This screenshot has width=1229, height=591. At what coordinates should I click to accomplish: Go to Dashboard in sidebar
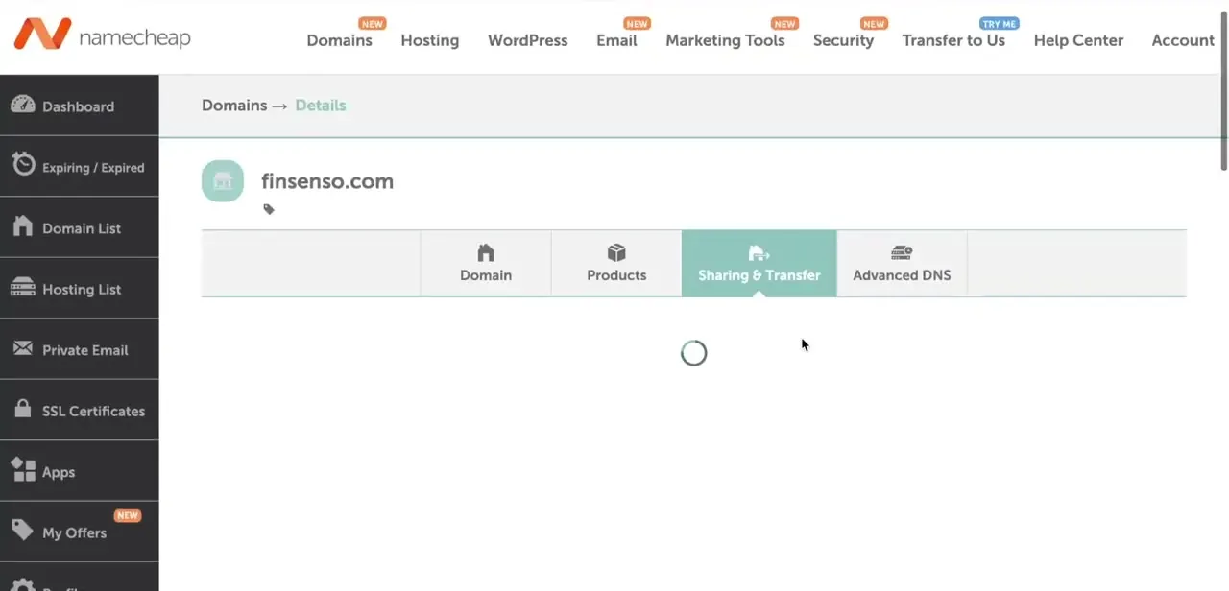[79, 106]
